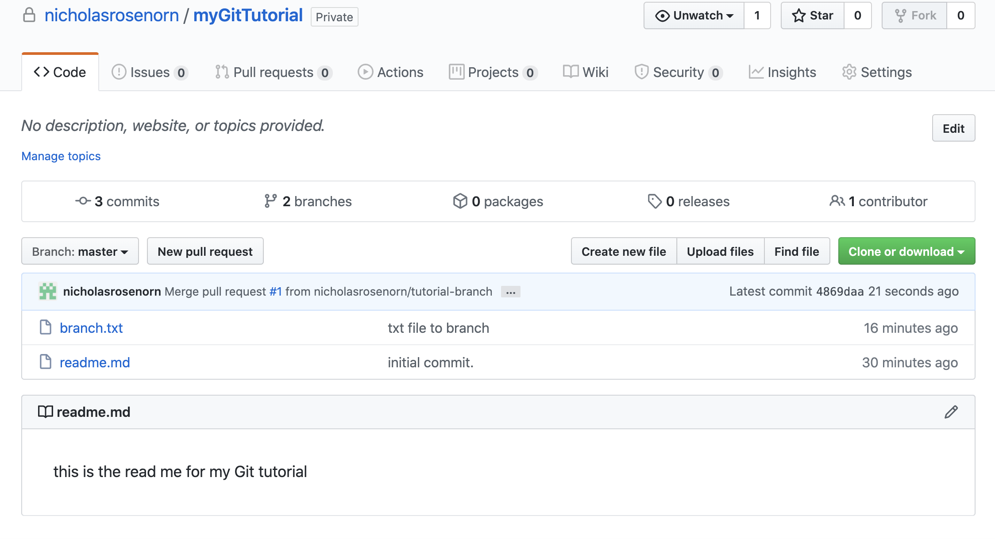Image resolution: width=995 pixels, height=539 pixels.
Task: Open the readme.md file link
Action: (95, 362)
